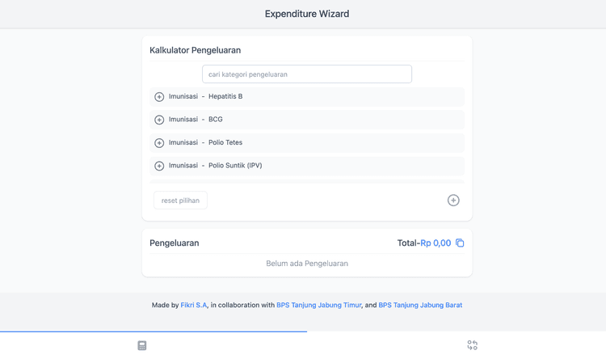
Task: Click the Rp 0,00 total amount
Action: pyautogui.click(x=436, y=243)
